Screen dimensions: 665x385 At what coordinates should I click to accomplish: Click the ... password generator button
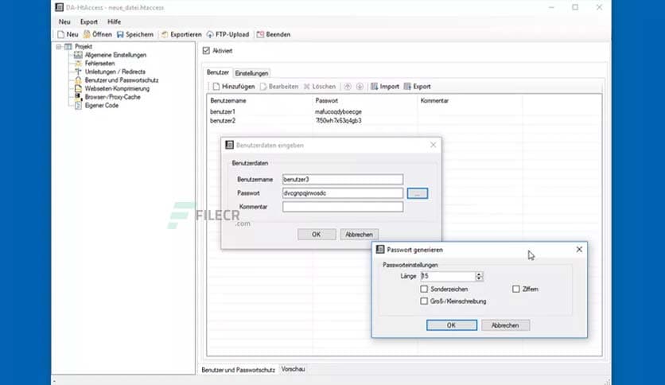tap(418, 193)
